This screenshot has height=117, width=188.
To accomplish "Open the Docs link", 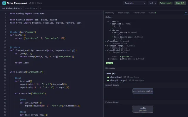I will 39,3.
